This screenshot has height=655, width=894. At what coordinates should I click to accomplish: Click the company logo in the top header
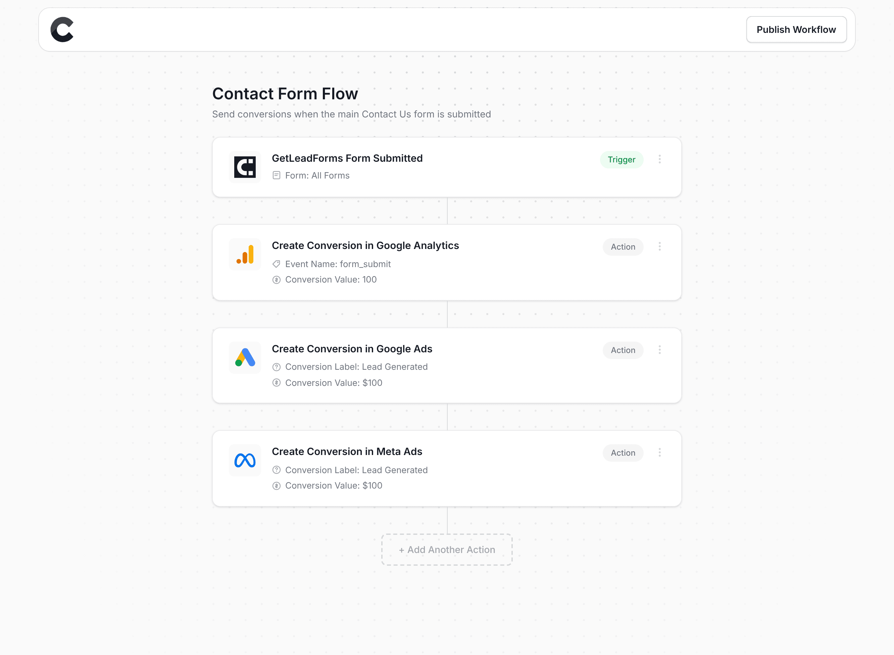point(62,29)
